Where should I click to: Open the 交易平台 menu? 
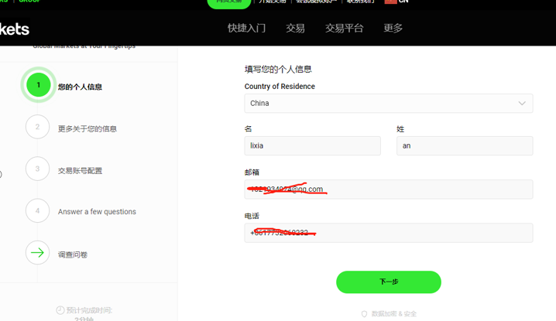coord(344,28)
